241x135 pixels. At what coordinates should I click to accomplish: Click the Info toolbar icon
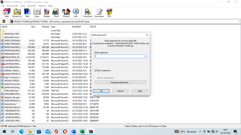pos(76,13)
